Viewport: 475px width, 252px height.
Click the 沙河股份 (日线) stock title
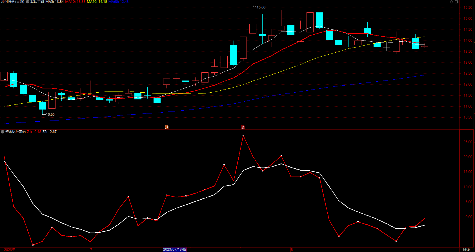[13, 2]
